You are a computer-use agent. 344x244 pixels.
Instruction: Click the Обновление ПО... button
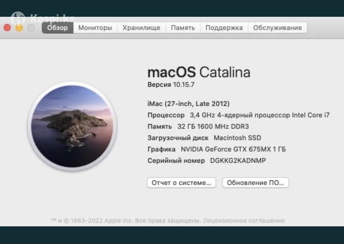tap(256, 183)
